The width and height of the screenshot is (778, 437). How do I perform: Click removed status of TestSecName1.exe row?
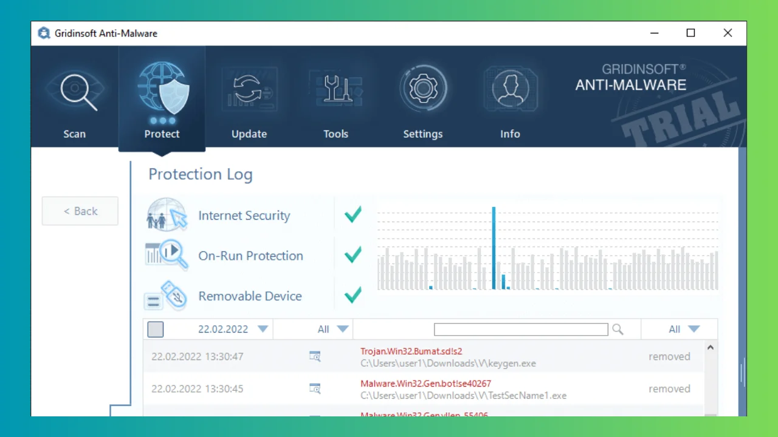pyautogui.click(x=669, y=388)
